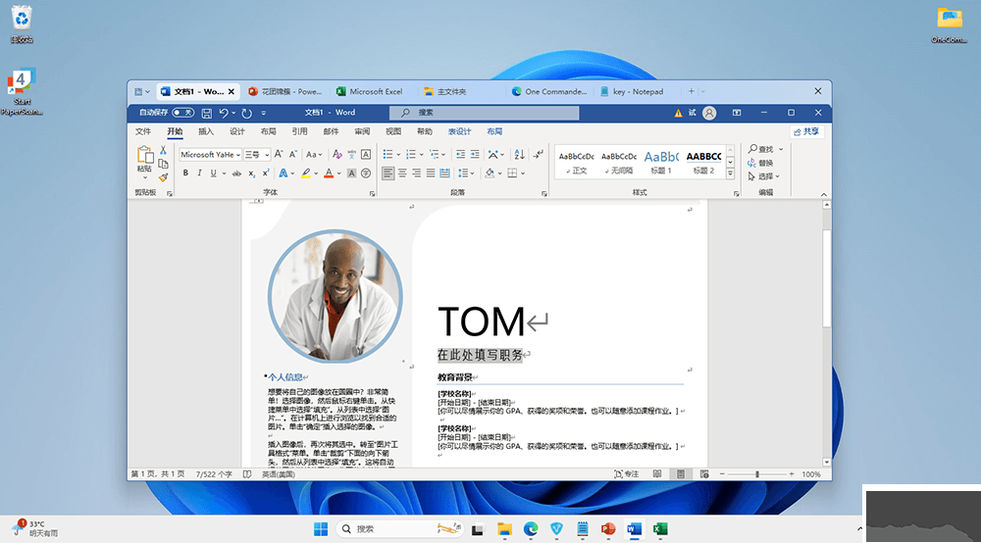The height and width of the screenshot is (543, 981).
Task: Click the Sort A-Z icon
Action: [518, 154]
